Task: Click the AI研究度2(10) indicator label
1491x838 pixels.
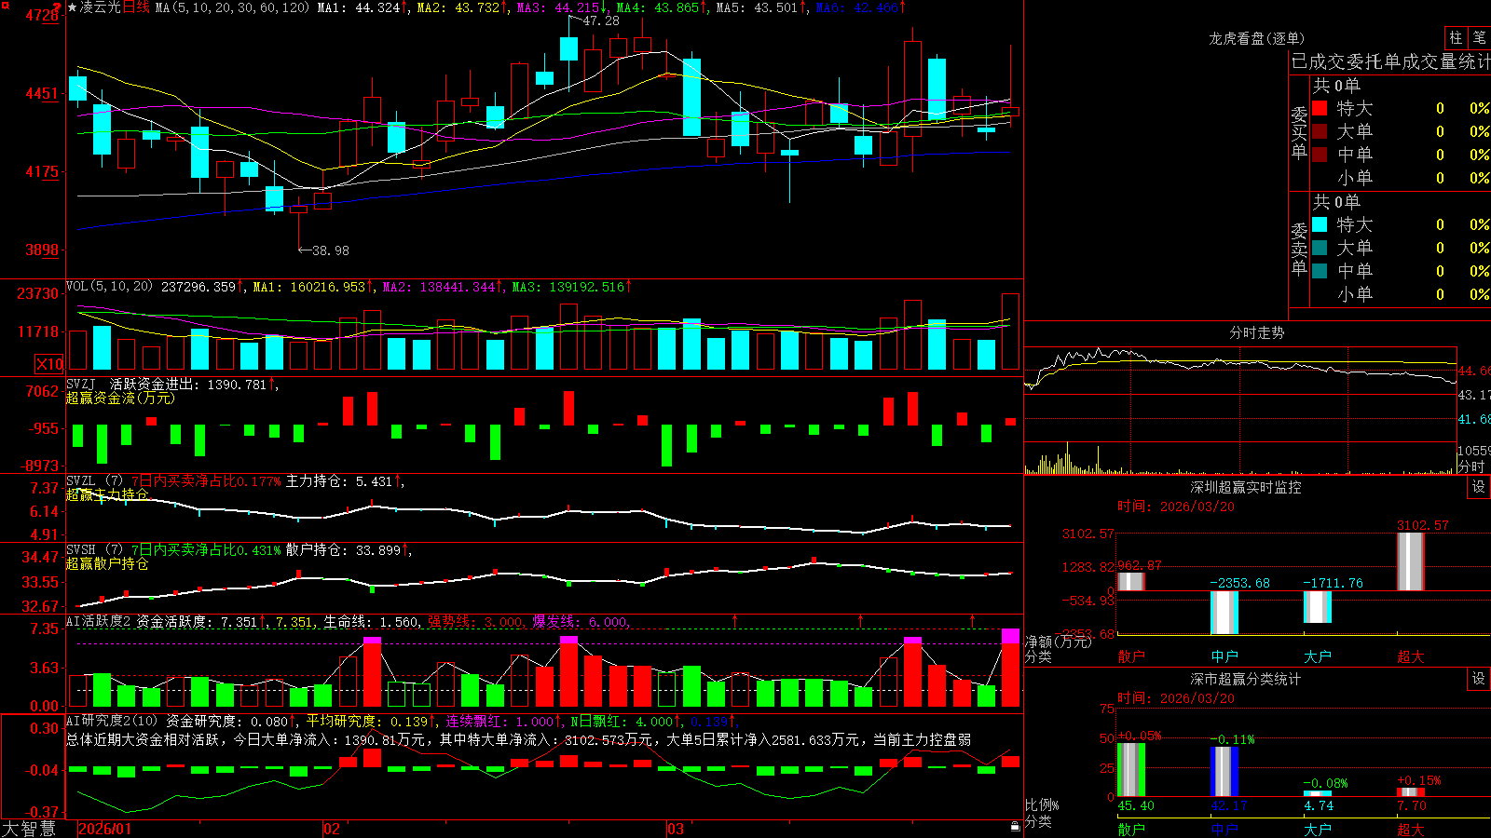Action: (113, 721)
